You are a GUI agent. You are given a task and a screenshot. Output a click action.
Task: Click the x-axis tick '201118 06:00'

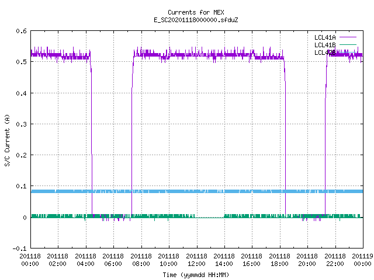pyautogui.click(x=113, y=260)
